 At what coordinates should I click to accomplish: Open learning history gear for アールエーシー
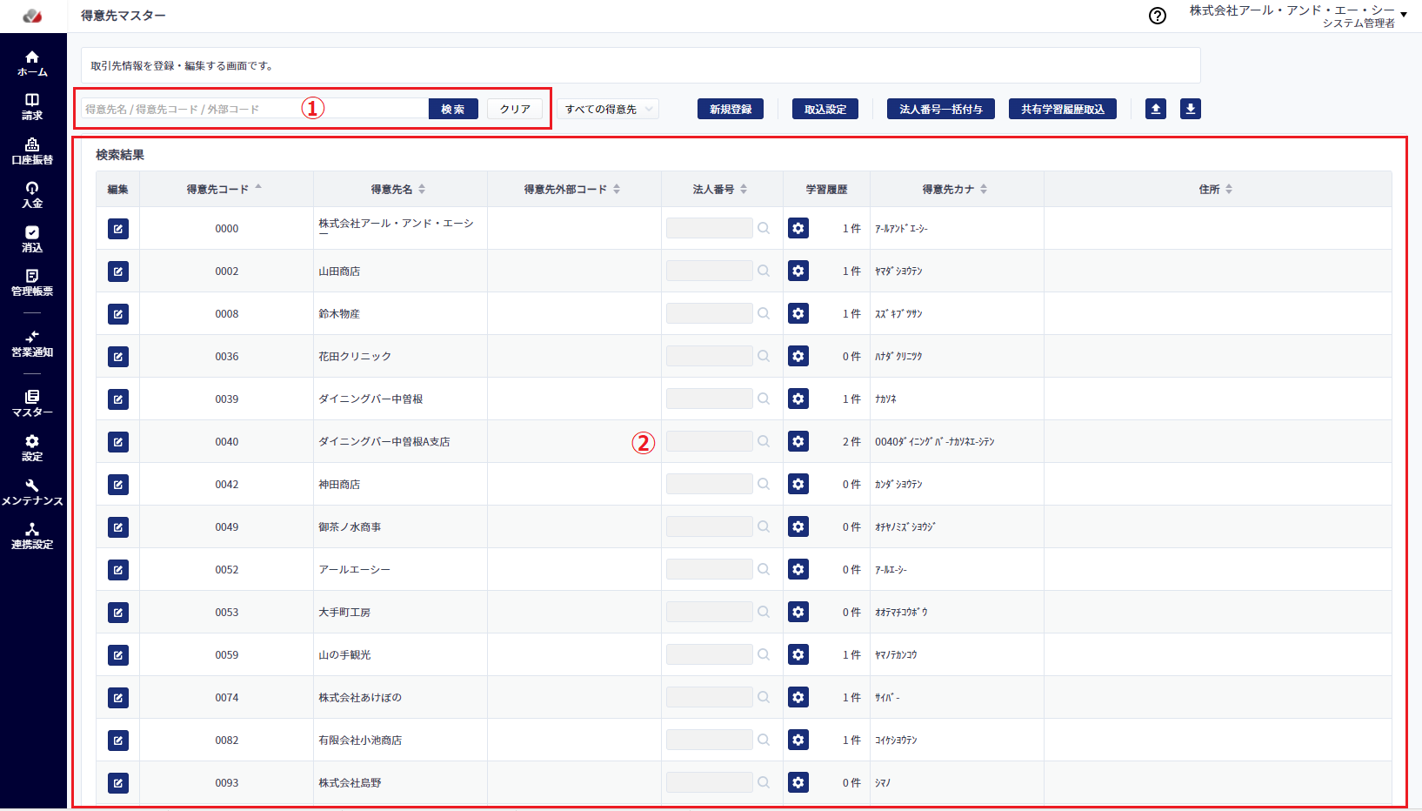[x=798, y=569]
